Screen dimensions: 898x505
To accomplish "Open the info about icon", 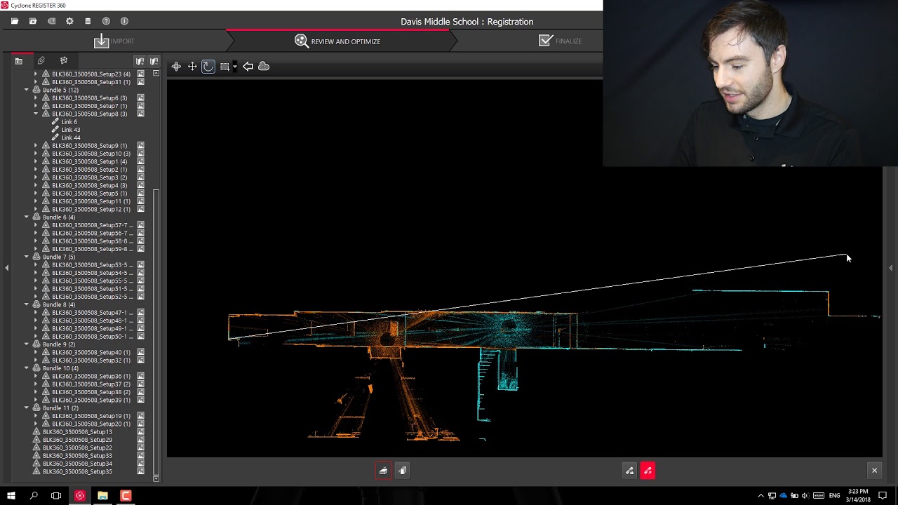I will (x=124, y=21).
